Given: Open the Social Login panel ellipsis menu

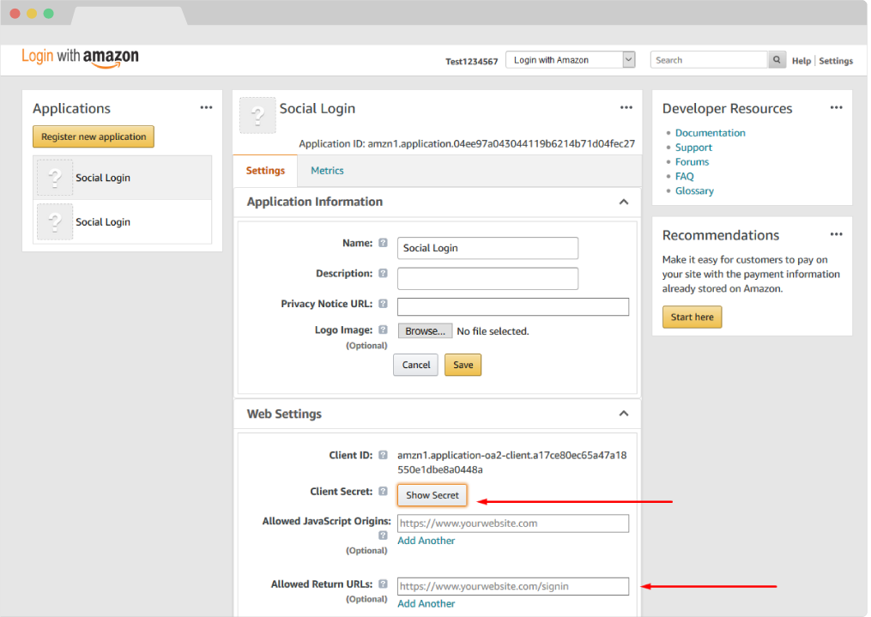Looking at the screenshot, I should click(x=626, y=108).
